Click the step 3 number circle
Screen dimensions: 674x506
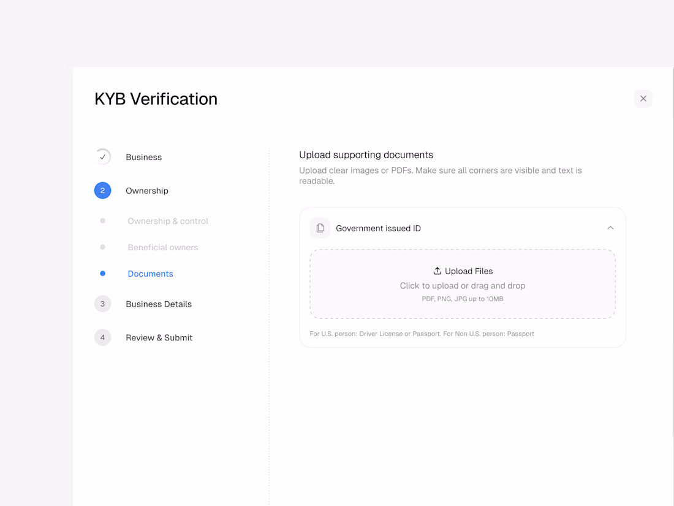[x=103, y=304]
